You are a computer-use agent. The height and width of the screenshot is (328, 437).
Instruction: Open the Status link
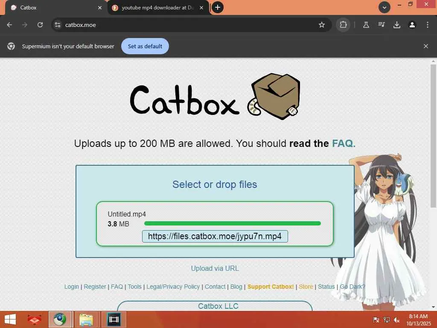(x=326, y=287)
